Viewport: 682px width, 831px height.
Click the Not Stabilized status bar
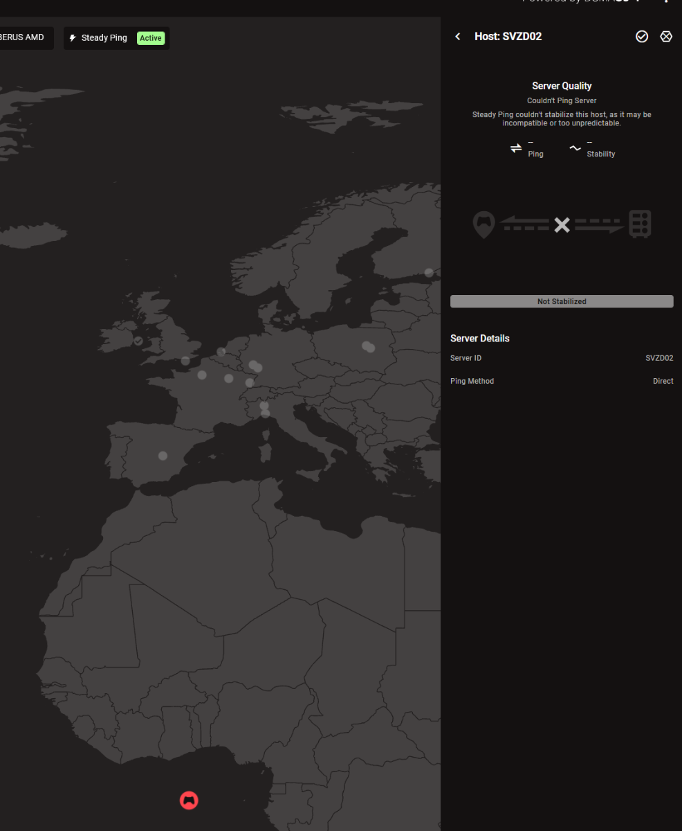[562, 301]
